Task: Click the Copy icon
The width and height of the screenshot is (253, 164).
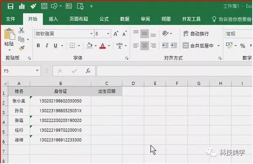Action: pos(21,39)
